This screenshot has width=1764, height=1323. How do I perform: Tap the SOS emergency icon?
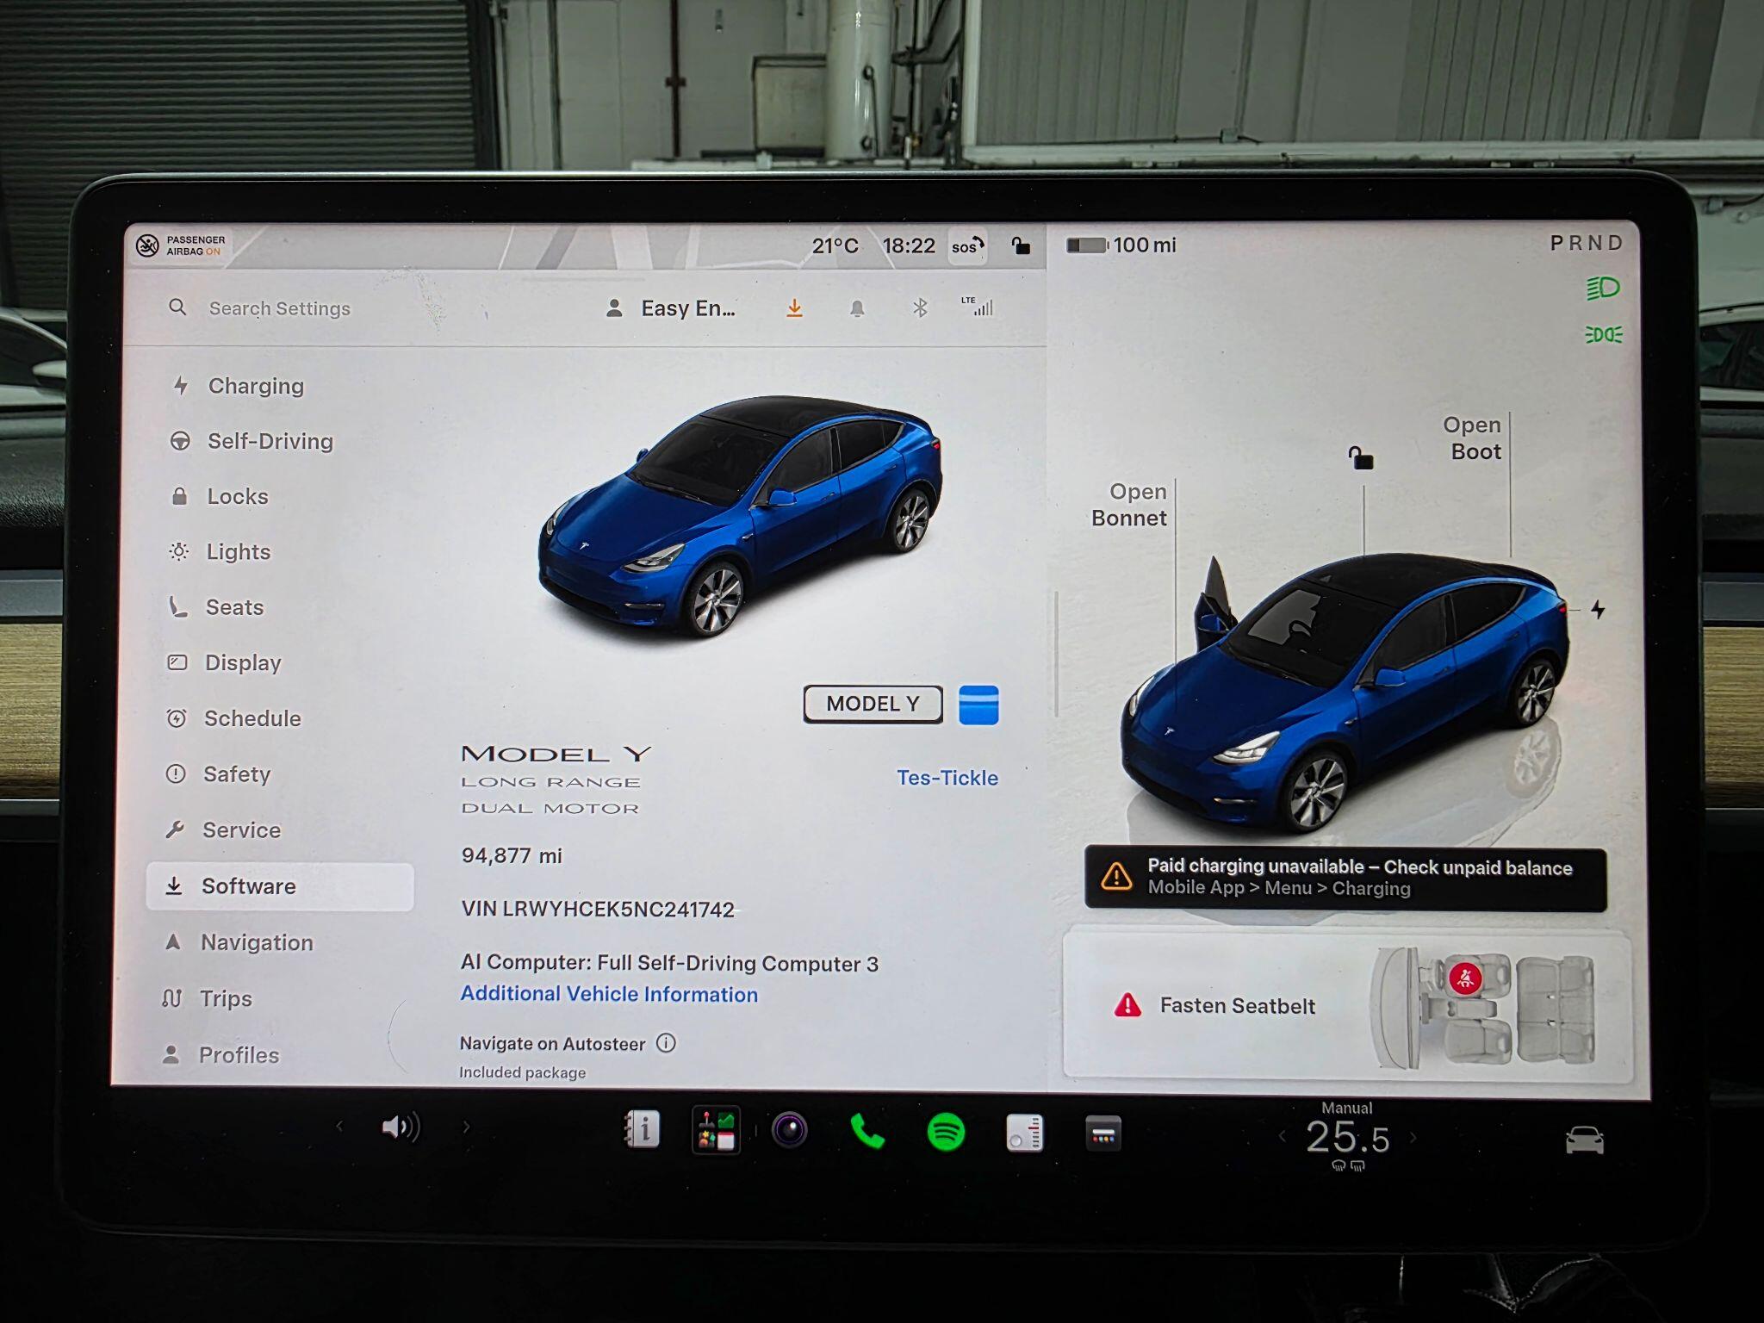coord(967,246)
